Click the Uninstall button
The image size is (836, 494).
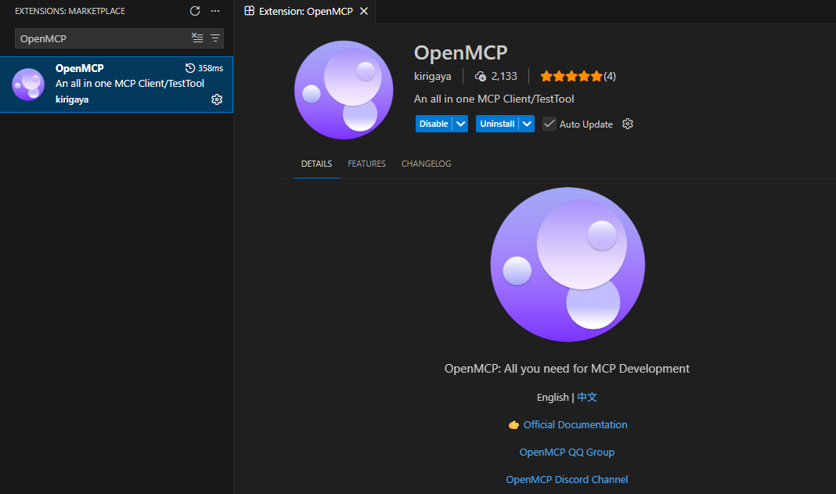point(497,124)
